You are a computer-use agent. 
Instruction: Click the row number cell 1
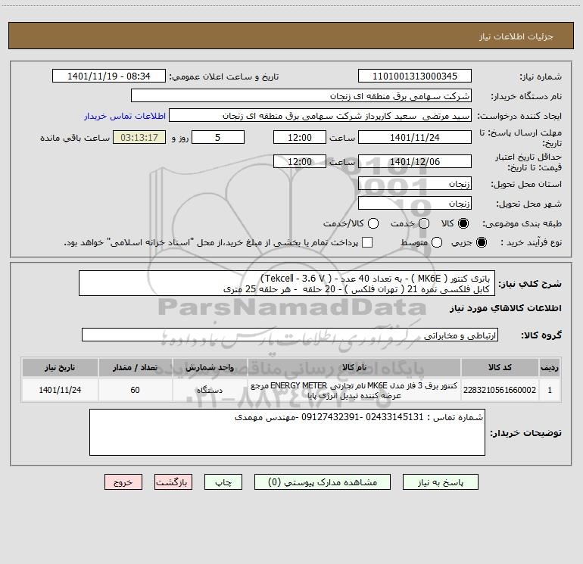coord(550,390)
